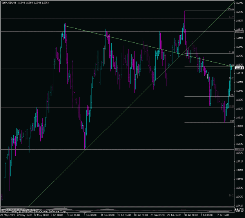Select the descending green trendline
Viewport: 245px width, 218px height.
click(149, 46)
